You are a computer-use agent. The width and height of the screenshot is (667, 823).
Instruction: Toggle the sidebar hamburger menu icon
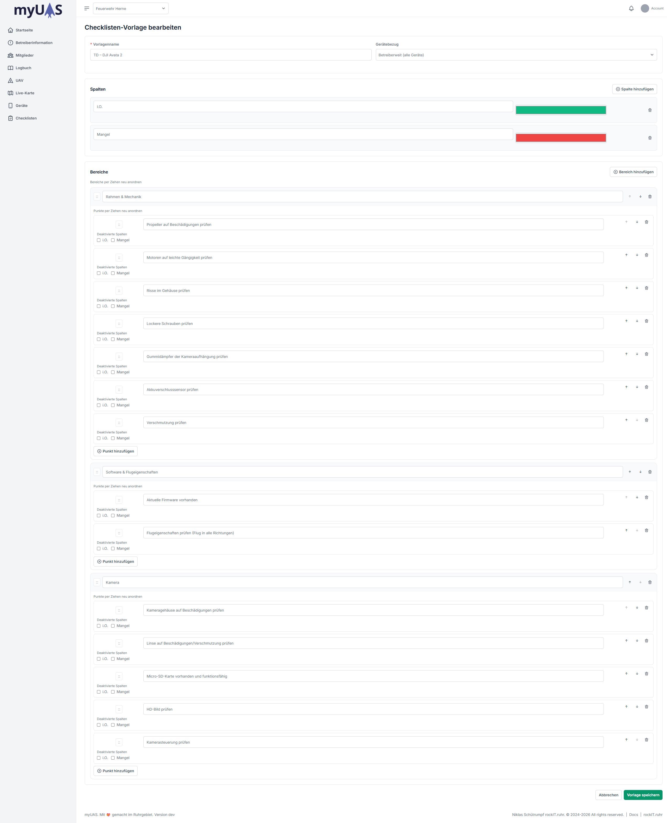point(87,8)
